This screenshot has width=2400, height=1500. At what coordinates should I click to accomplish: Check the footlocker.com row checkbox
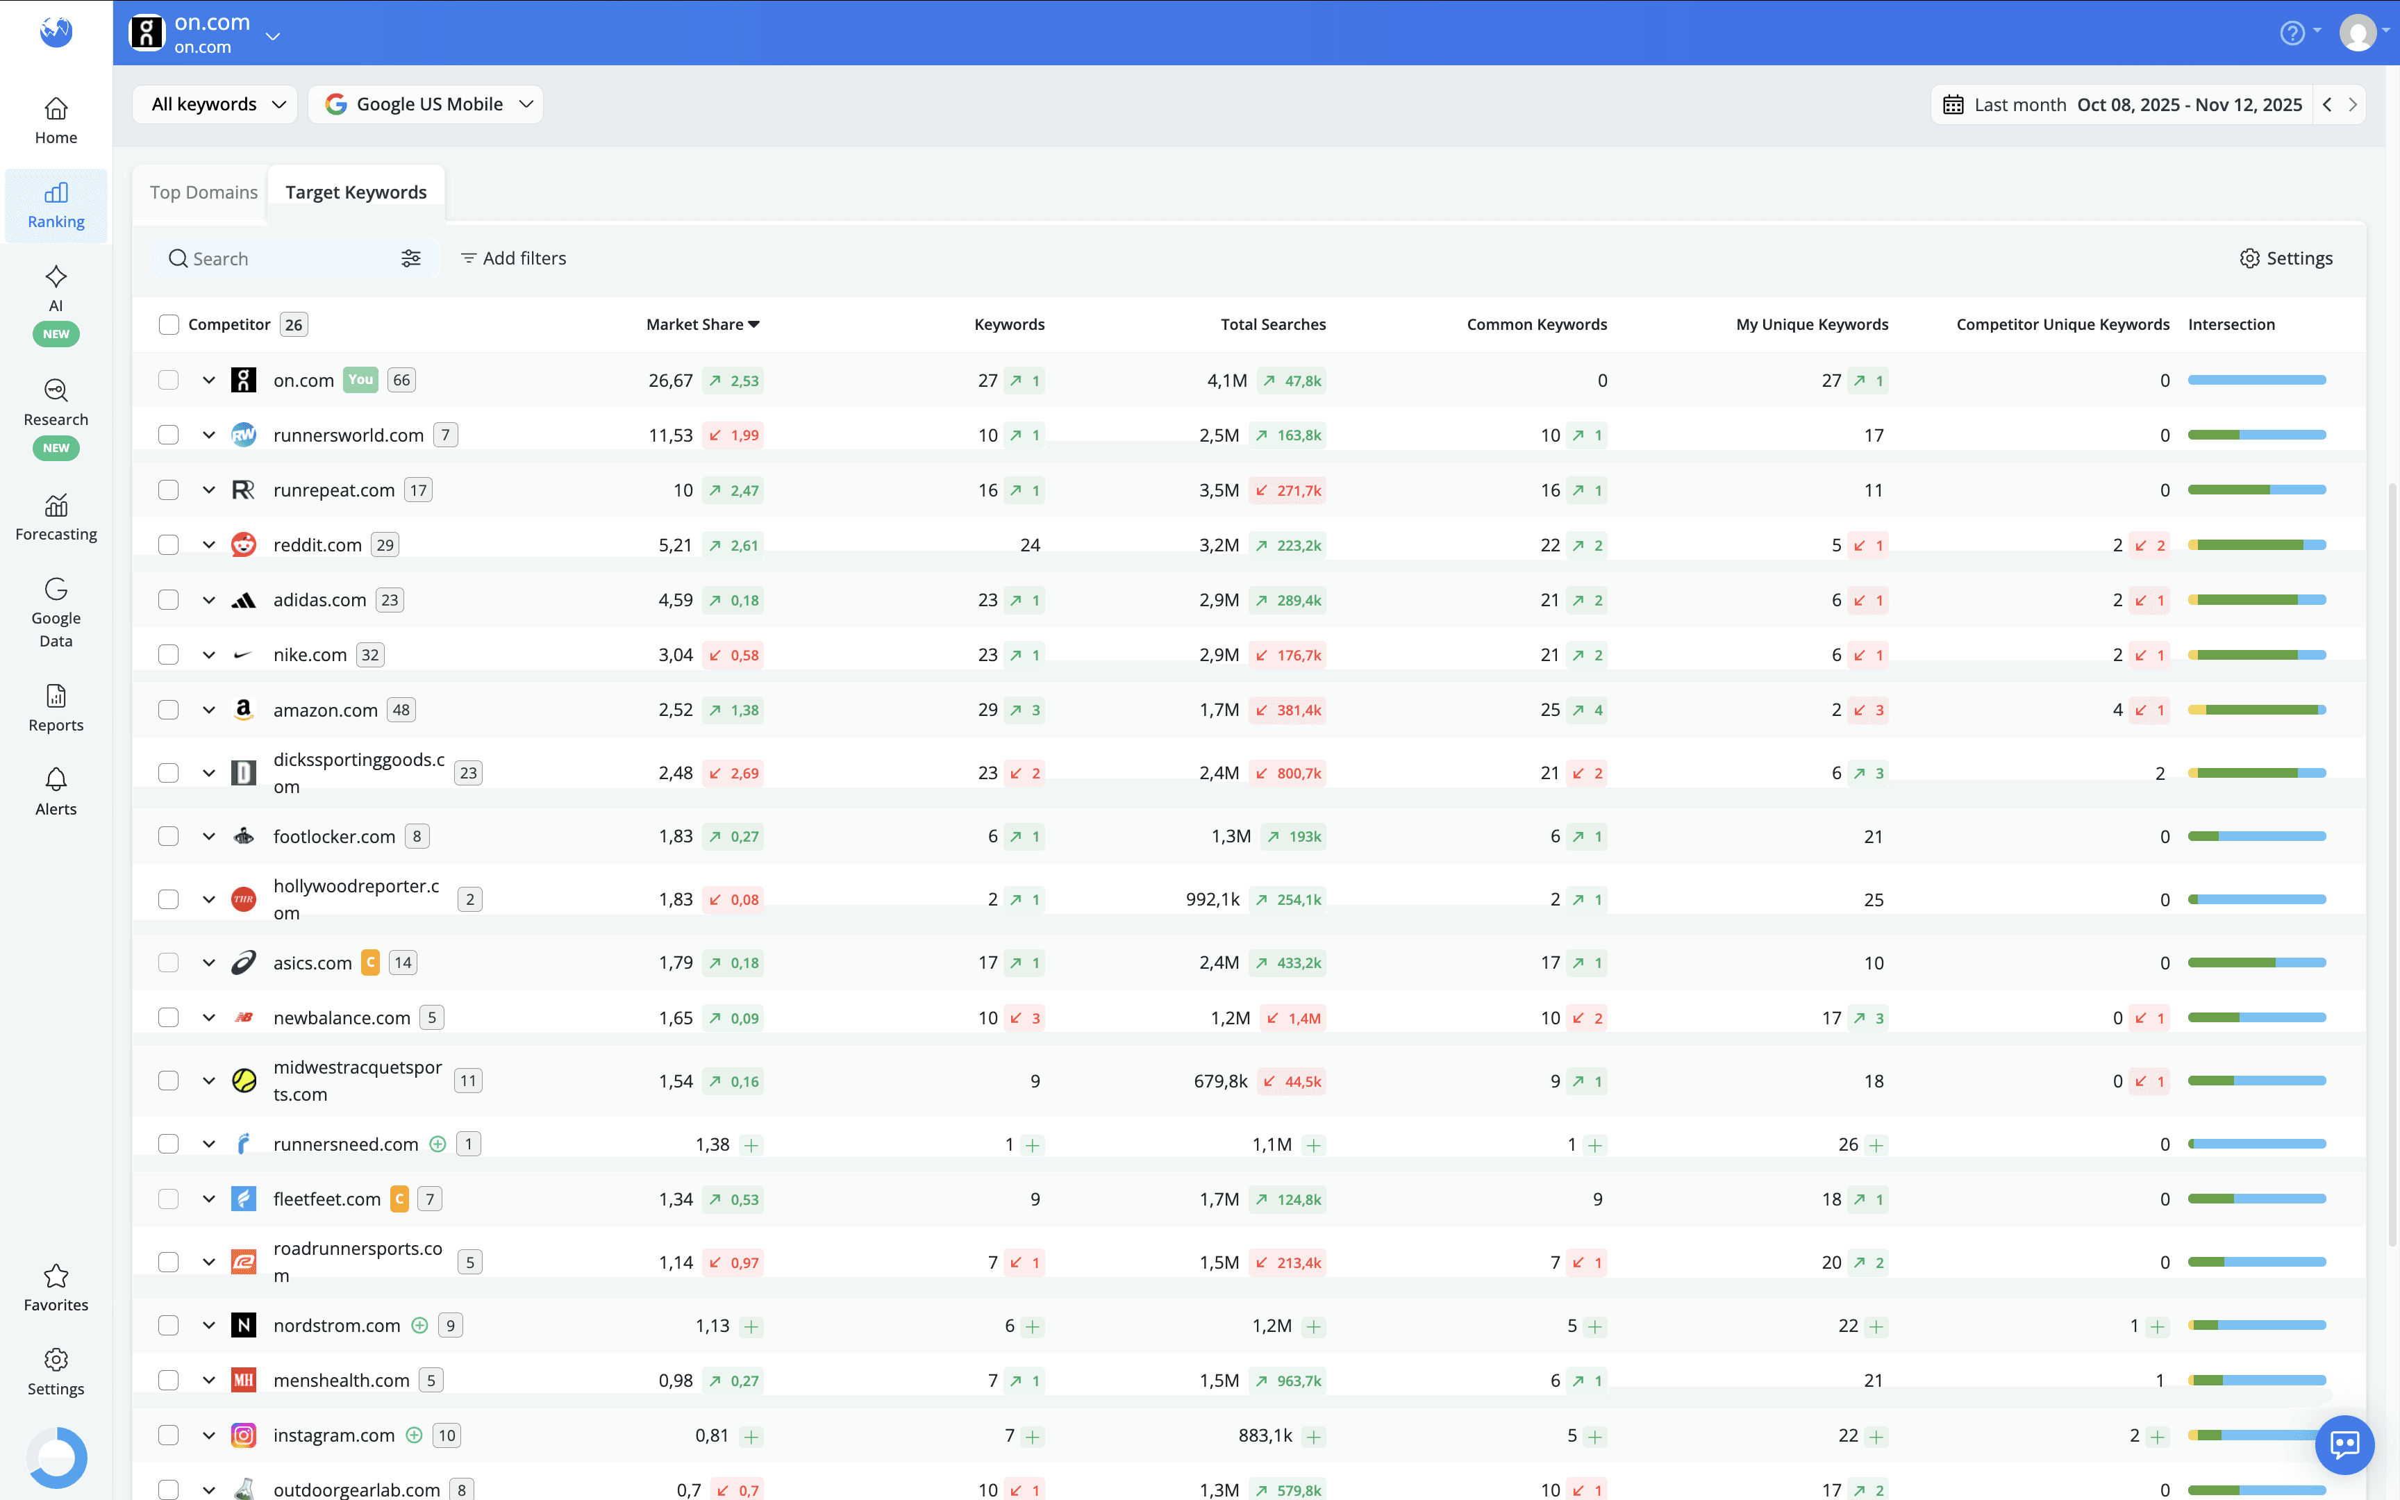click(x=169, y=836)
